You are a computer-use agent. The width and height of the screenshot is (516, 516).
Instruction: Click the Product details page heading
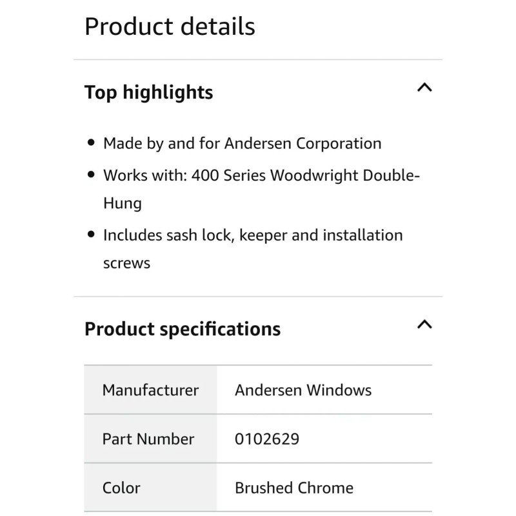pyautogui.click(x=170, y=26)
